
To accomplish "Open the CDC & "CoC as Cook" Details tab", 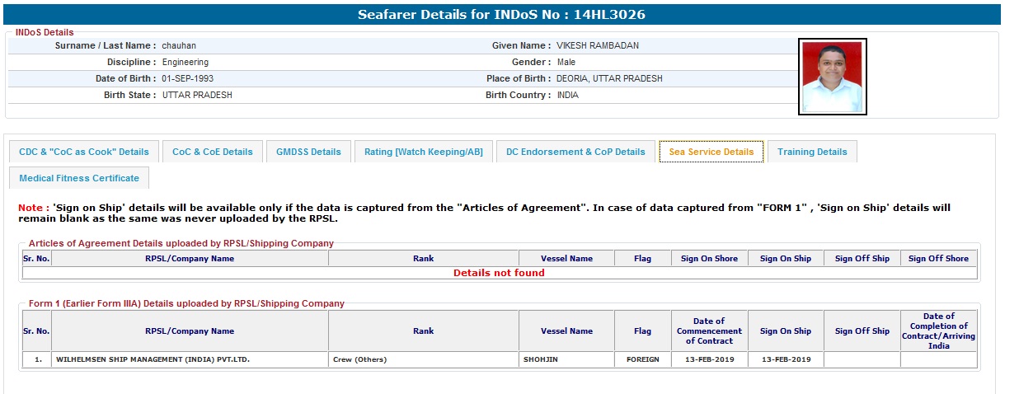I will click(x=84, y=152).
